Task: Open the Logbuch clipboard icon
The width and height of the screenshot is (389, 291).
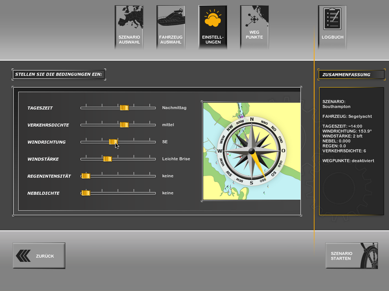Action: point(333,18)
